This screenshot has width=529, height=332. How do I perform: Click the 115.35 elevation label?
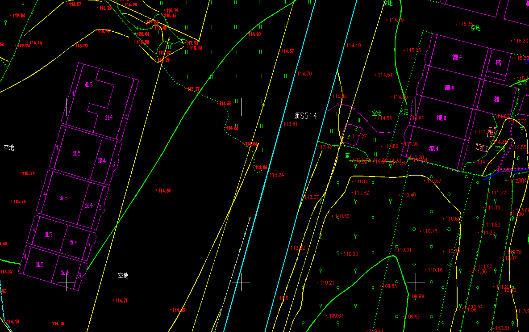(x=466, y=24)
